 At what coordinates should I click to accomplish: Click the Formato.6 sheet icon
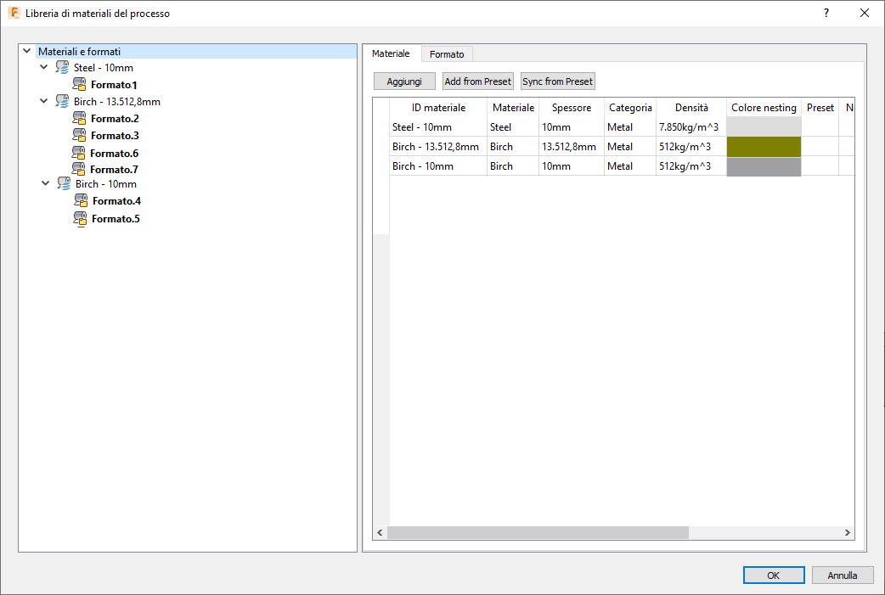[80, 153]
